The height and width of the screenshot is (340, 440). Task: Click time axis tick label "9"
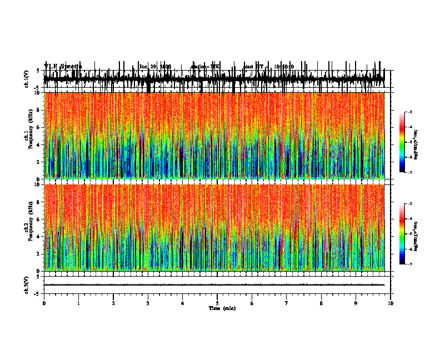356,303
